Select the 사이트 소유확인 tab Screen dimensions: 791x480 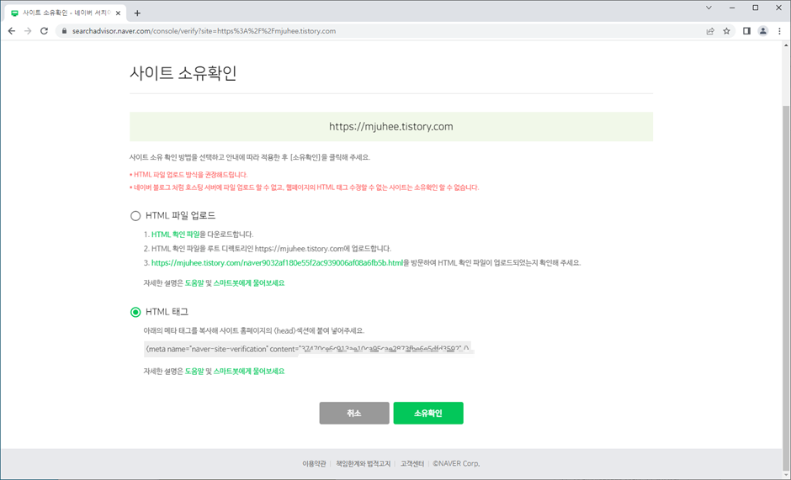[66, 13]
